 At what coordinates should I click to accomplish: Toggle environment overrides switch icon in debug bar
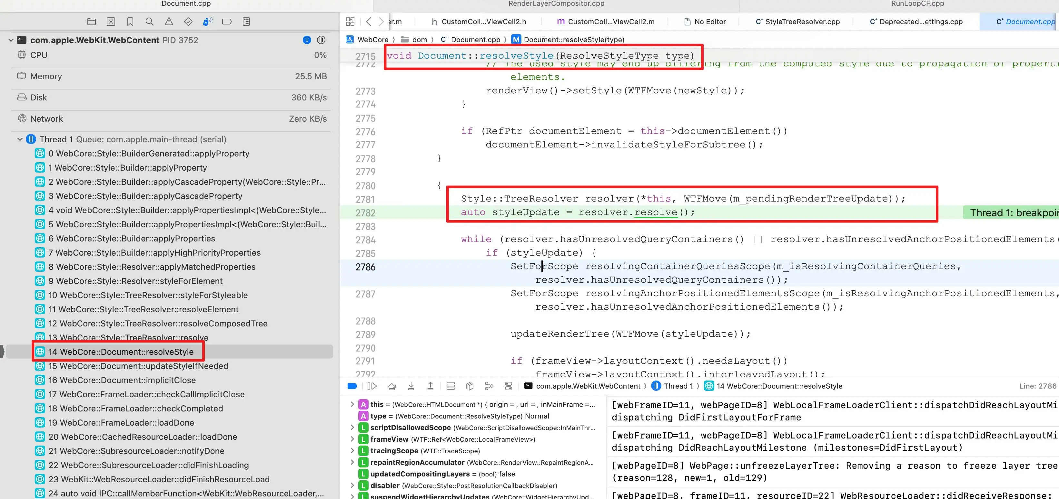click(509, 386)
